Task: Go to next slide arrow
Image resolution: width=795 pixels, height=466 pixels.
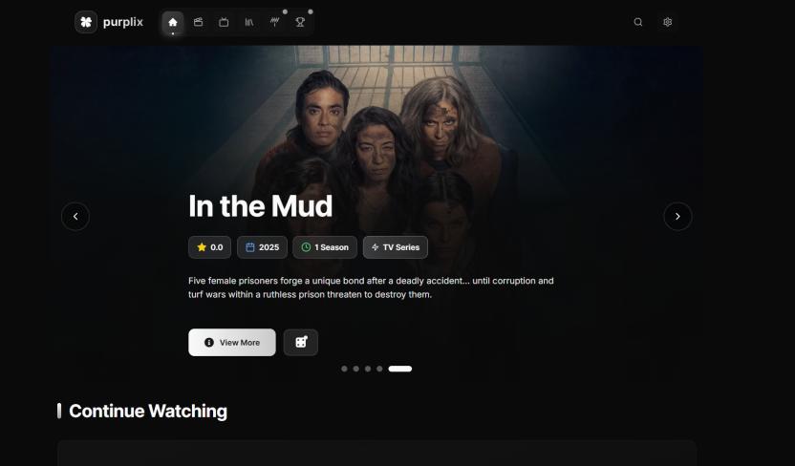Action: [x=677, y=217]
